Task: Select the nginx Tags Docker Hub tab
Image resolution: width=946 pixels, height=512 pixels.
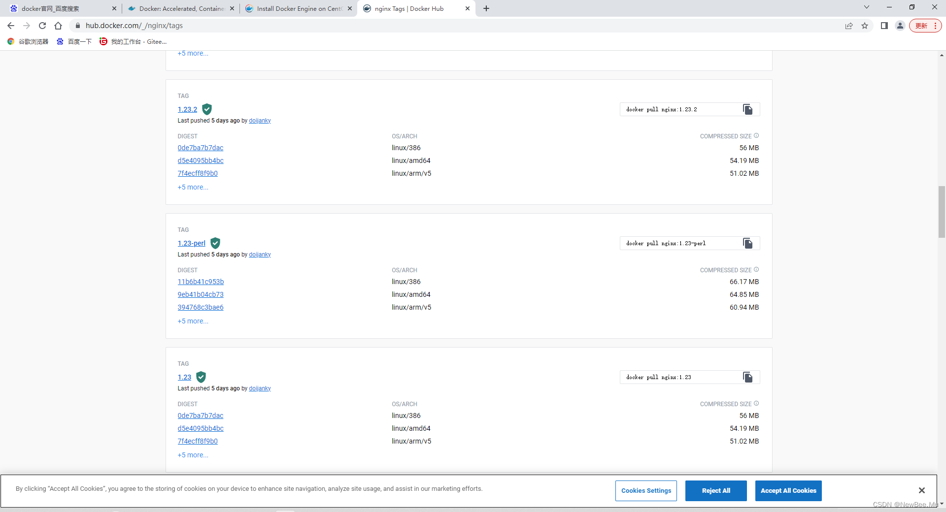Action: coord(416,8)
